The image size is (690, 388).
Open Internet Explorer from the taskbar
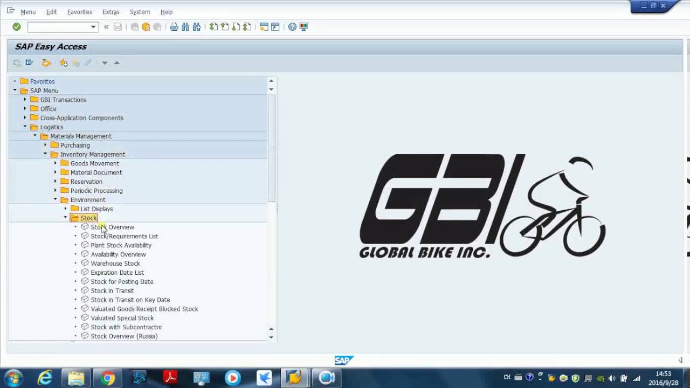pyautogui.click(x=45, y=378)
